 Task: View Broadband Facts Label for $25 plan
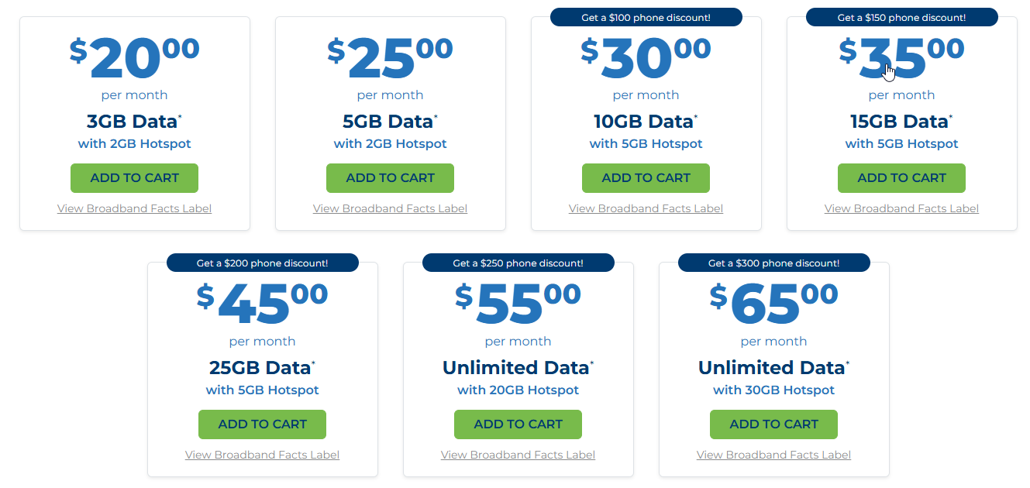coord(390,208)
